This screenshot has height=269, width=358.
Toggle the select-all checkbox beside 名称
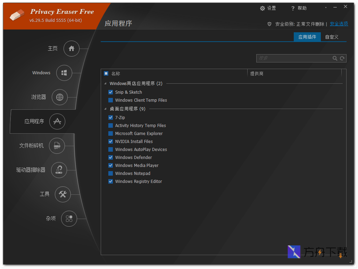click(x=106, y=74)
